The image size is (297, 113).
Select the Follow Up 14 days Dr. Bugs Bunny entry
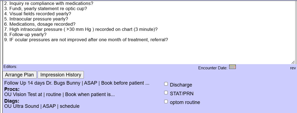point(77,83)
